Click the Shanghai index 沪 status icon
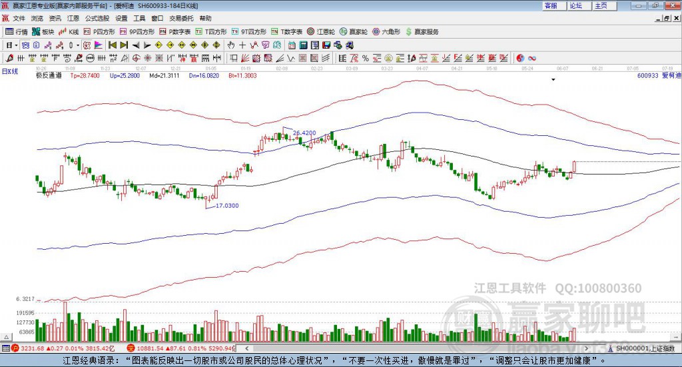 coord(15,348)
